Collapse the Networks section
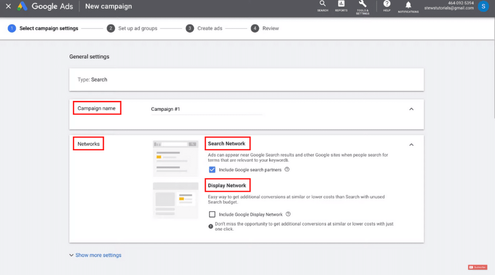 click(x=411, y=145)
